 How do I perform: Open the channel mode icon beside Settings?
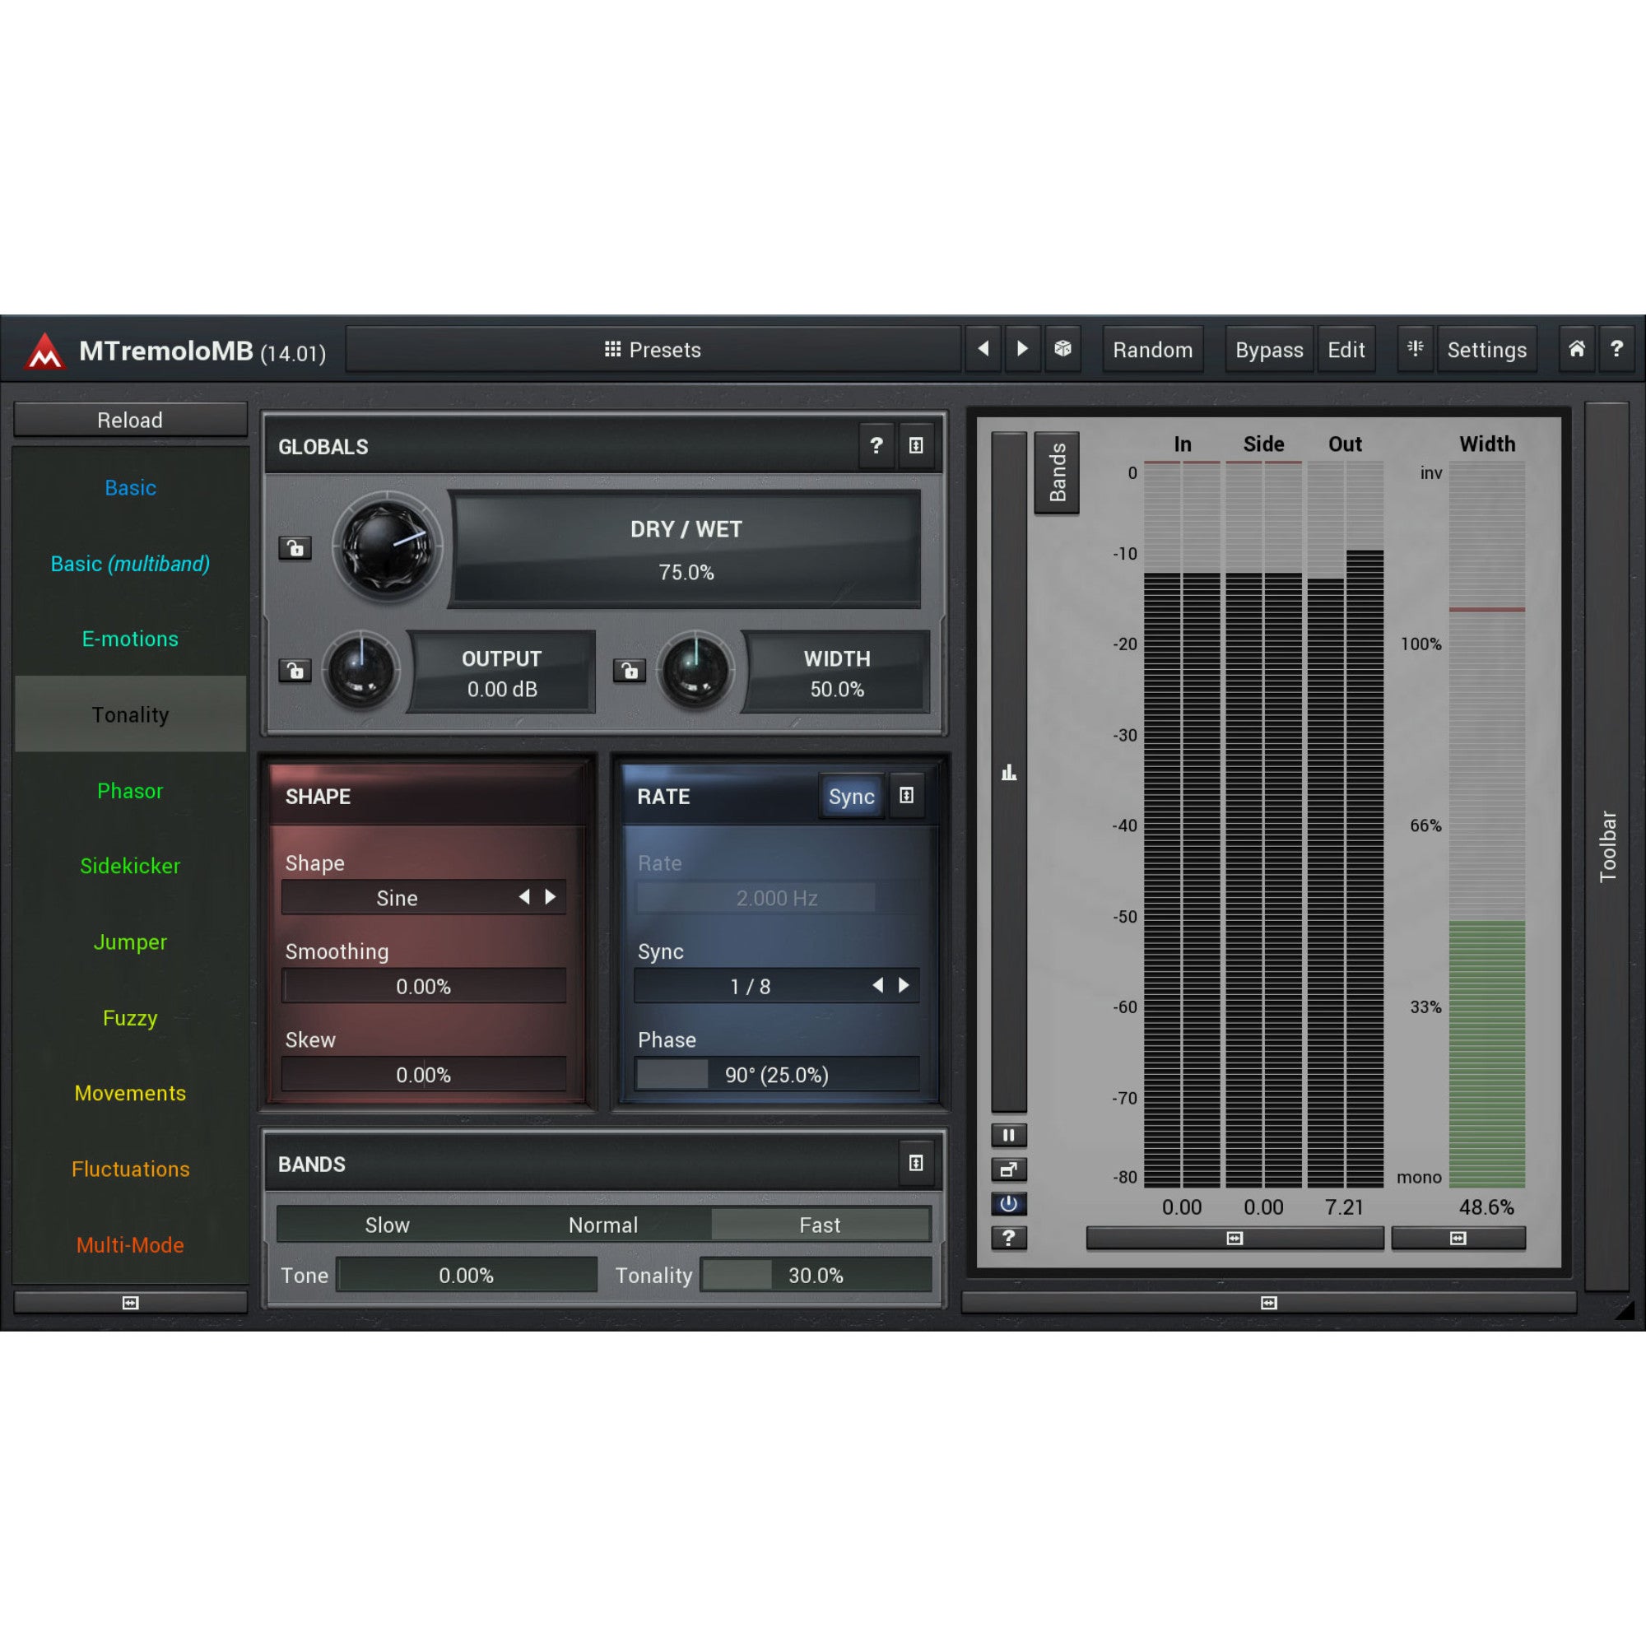pyautogui.click(x=1415, y=349)
